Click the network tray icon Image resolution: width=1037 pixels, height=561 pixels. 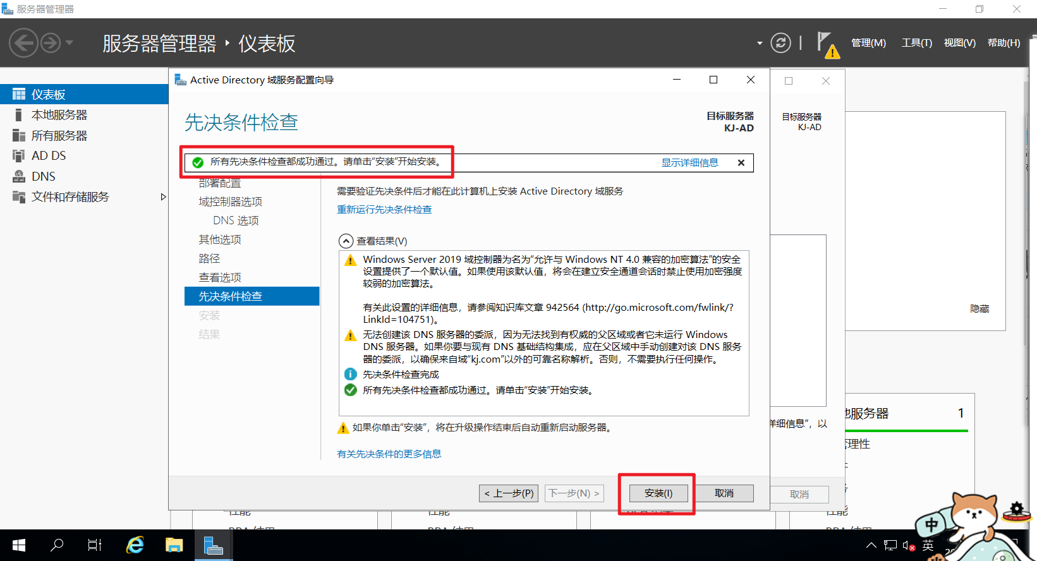tap(890, 545)
